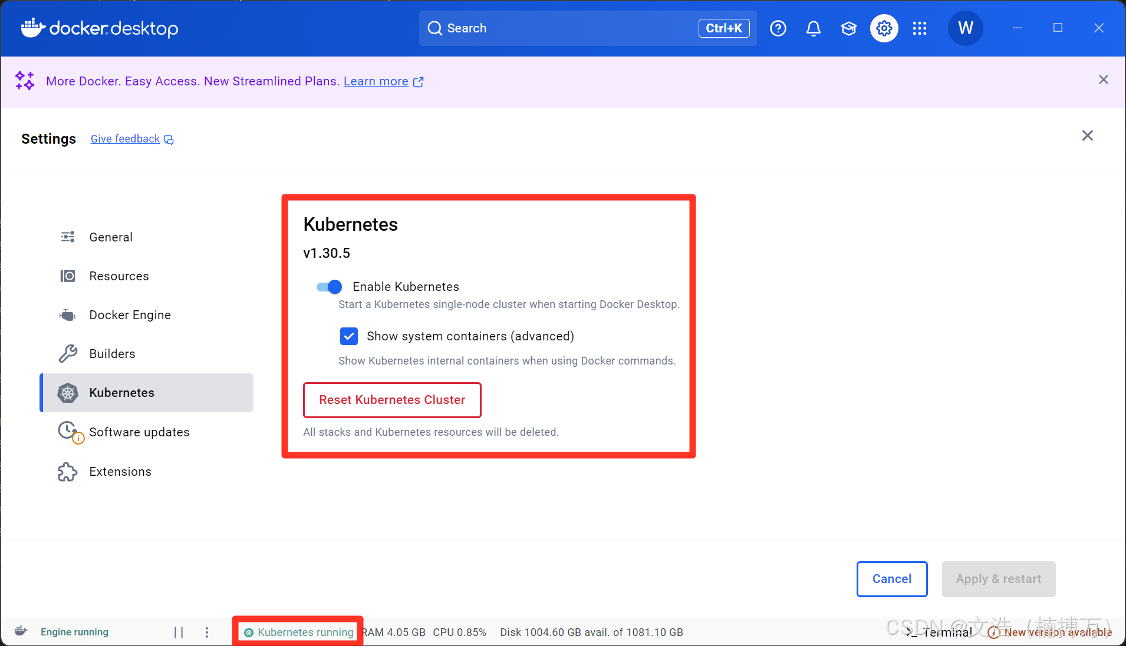Viewport: 1126px width, 646px height.
Task: Click the CPU 0.85% status entry
Action: point(460,632)
